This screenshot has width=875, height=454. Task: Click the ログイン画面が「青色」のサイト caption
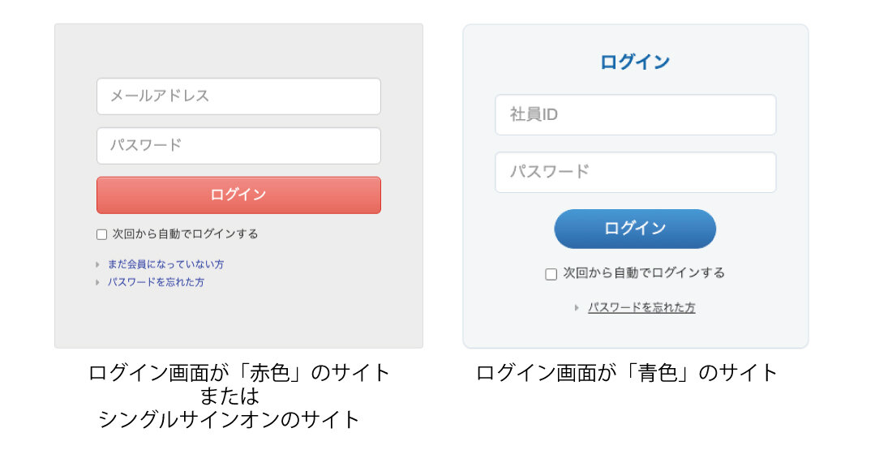click(626, 373)
